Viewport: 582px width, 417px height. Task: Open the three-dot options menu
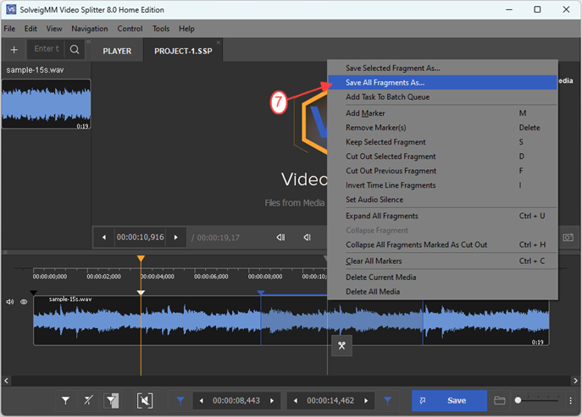[570, 400]
